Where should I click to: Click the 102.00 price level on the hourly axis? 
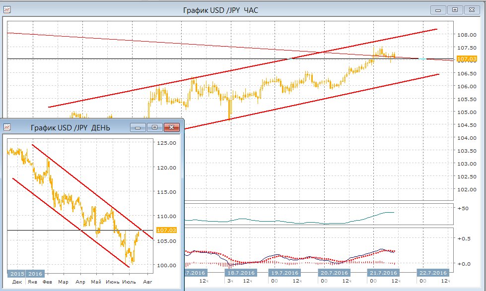467,189
